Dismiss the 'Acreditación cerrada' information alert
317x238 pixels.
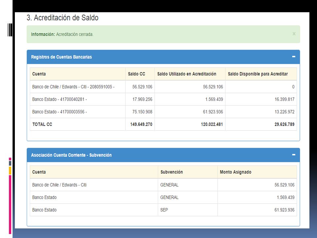(x=294, y=34)
